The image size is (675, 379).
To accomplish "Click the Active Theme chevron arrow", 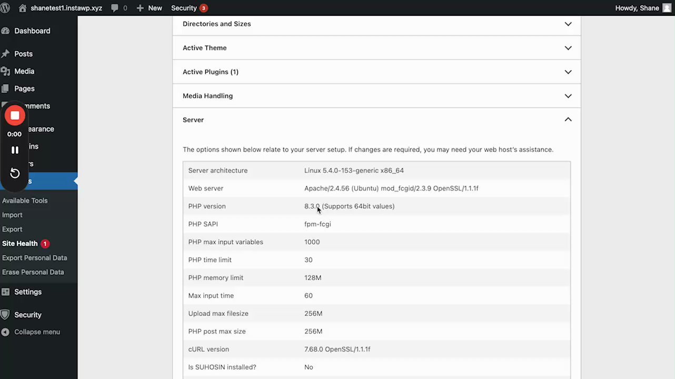I will 568,48.
